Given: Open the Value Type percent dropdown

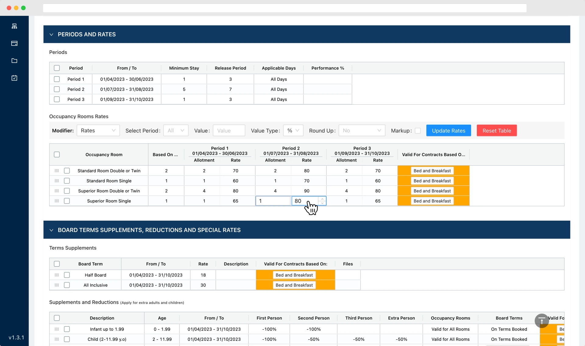Looking at the screenshot, I should click(293, 130).
